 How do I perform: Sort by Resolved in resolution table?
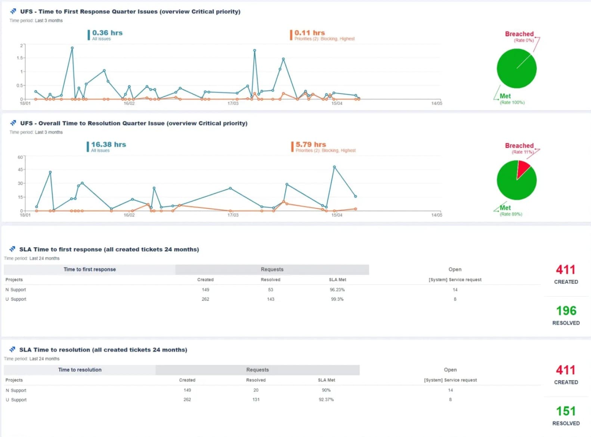pos(256,380)
